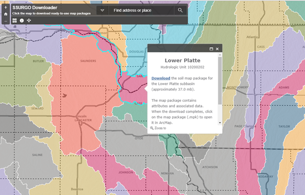The height and width of the screenshot is (195, 305).
Task: Open the basemap gallery icon
Action: pos(15,20)
